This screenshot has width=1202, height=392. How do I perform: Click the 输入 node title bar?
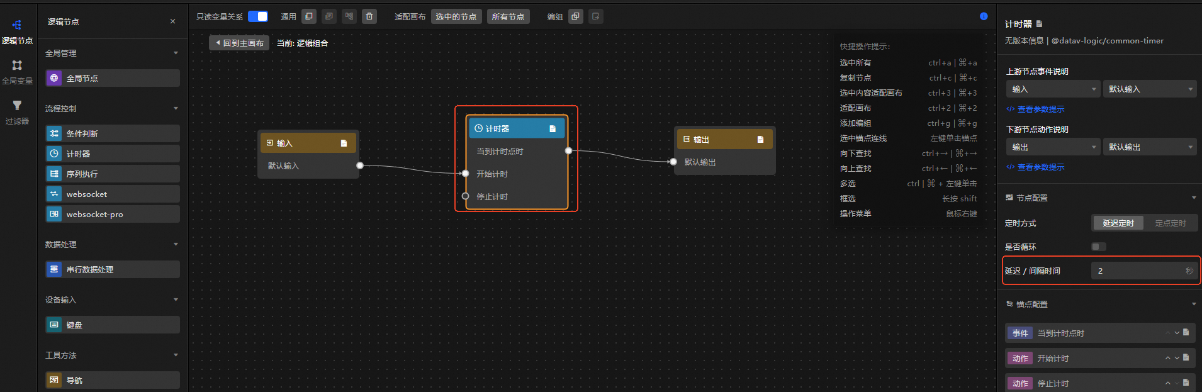click(x=308, y=143)
